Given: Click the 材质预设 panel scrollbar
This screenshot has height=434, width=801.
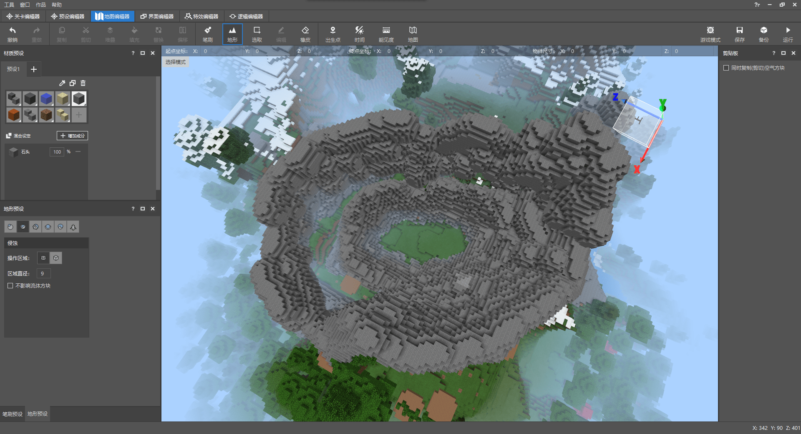Looking at the screenshot, I should (x=158, y=133).
